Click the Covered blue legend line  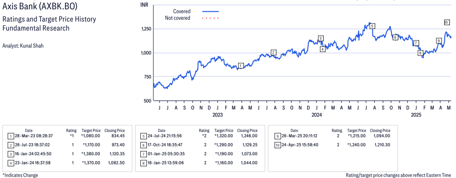(210, 11)
